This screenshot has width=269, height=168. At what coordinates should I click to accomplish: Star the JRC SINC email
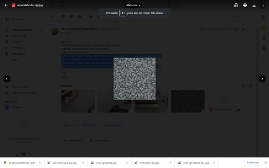(236, 29)
